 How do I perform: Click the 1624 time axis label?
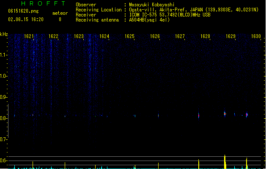[x=104, y=36]
